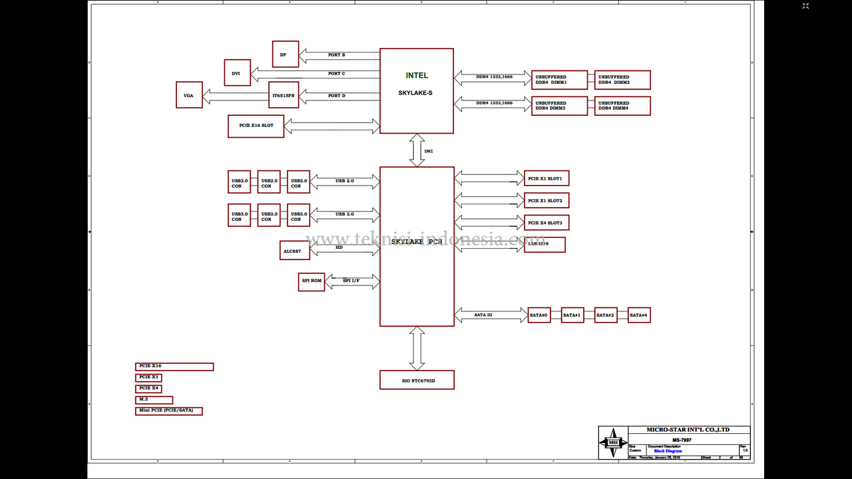Viewport: 852px width, 479px height.
Task: Click the MSI logo in title block
Action: tap(613, 442)
